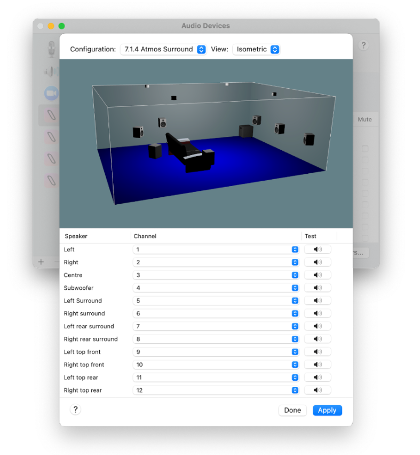
Task: Play test tone for Left Surround
Action: pos(318,300)
